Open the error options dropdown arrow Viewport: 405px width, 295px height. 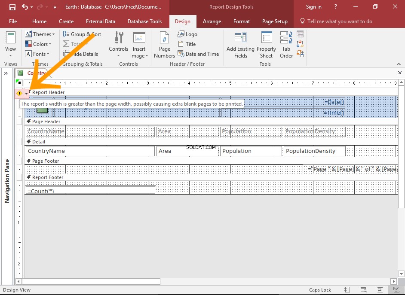pyautogui.click(x=26, y=94)
